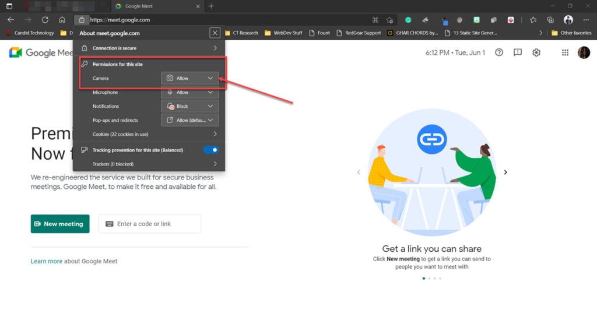Click the address bar URL
Screen dimensions: 597x324
point(120,20)
